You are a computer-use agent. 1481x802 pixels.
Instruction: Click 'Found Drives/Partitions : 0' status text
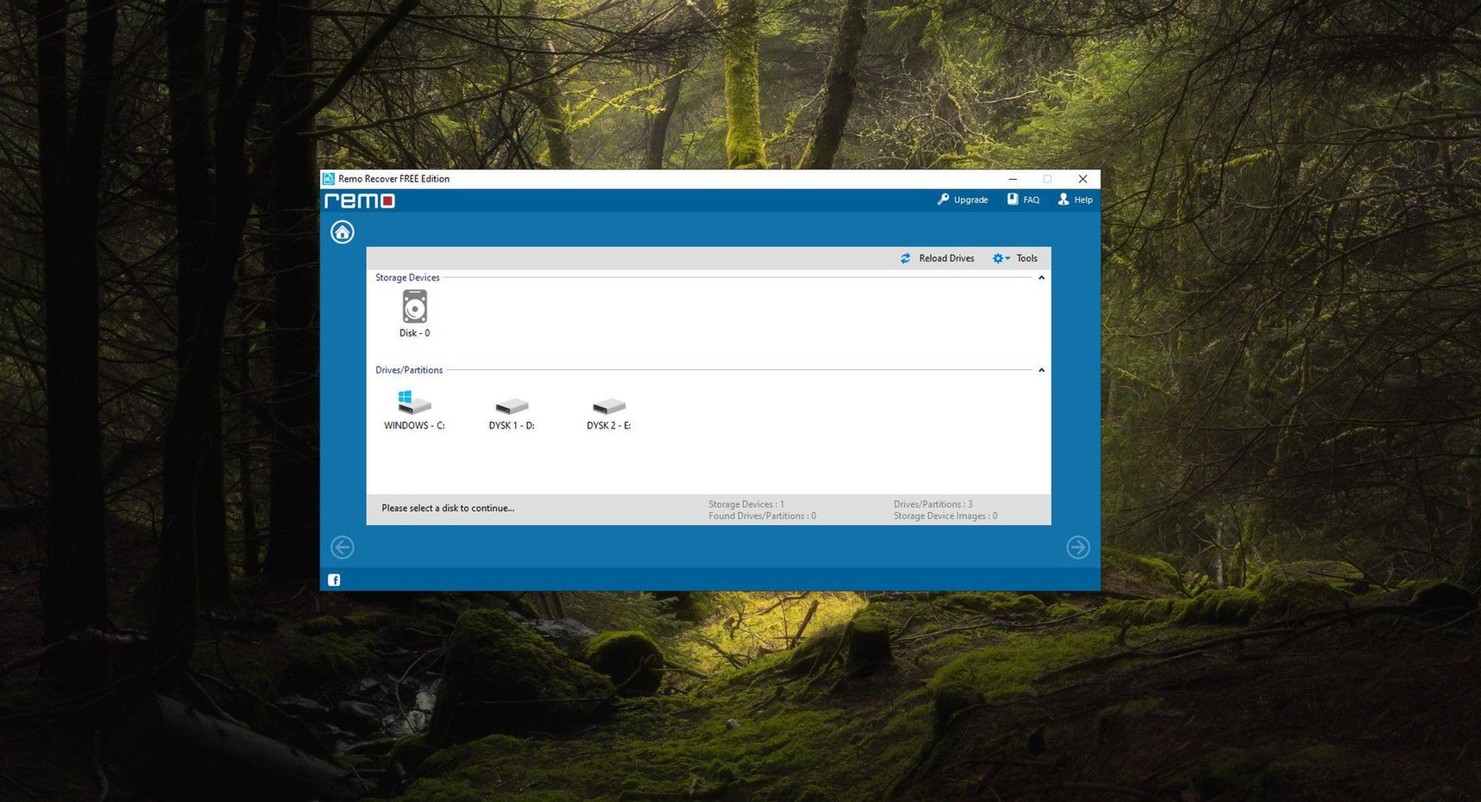(762, 516)
